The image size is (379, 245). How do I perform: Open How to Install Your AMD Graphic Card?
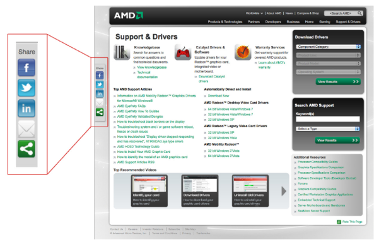coord(144,152)
